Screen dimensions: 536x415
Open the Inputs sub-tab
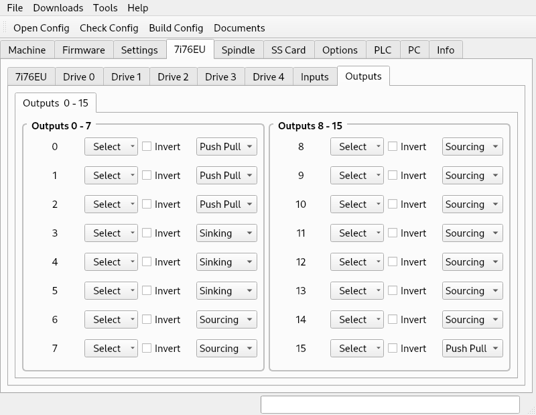tap(314, 76)
